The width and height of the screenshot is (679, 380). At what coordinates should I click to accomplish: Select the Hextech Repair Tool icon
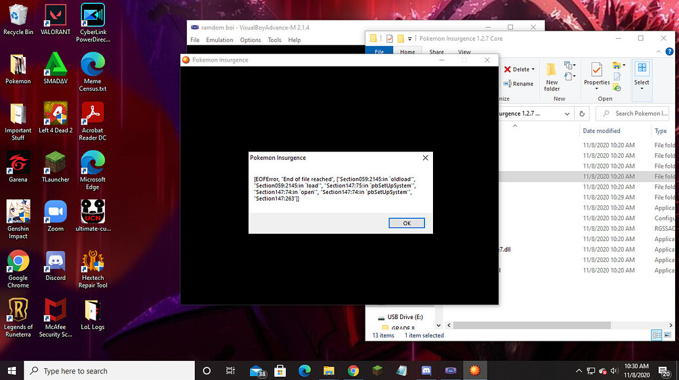click(x=93, y=269)
